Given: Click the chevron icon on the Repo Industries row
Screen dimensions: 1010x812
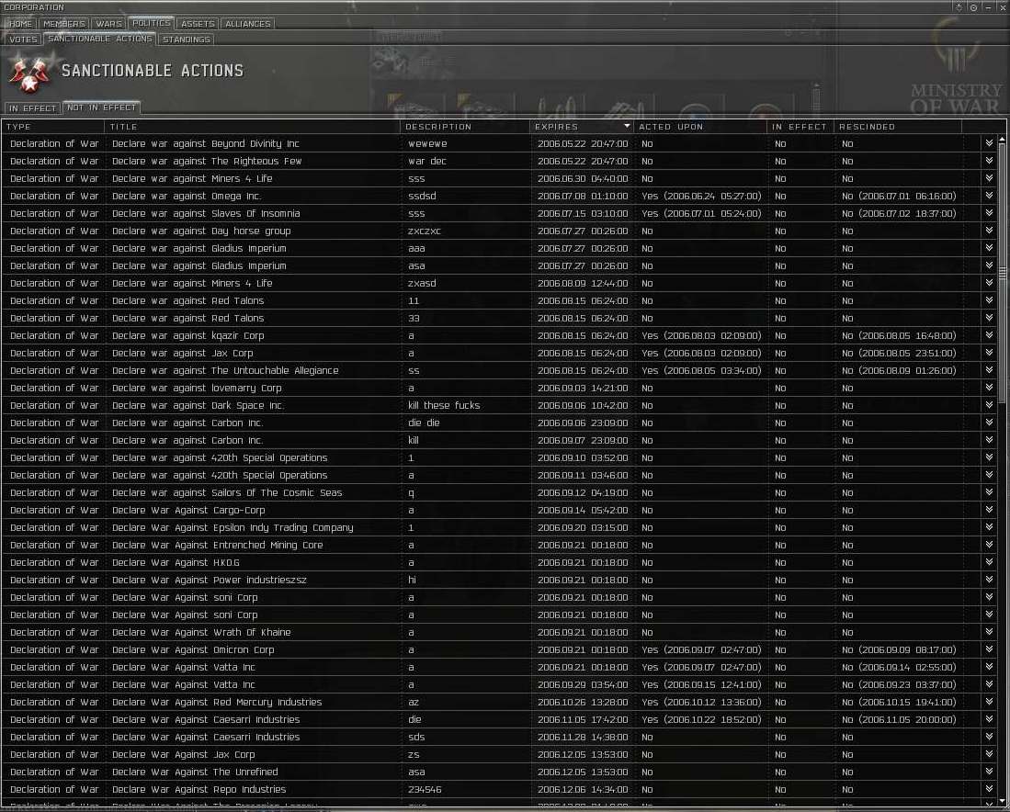Looking at the screenshot, I should [x=989, y=789].
